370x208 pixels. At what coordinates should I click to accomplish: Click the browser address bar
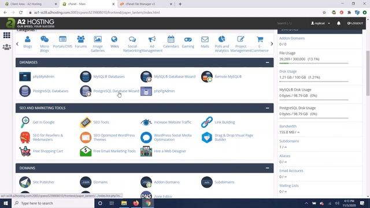[175, 13]
